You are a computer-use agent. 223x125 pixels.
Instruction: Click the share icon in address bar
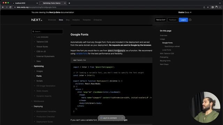(x=204, y=7)
